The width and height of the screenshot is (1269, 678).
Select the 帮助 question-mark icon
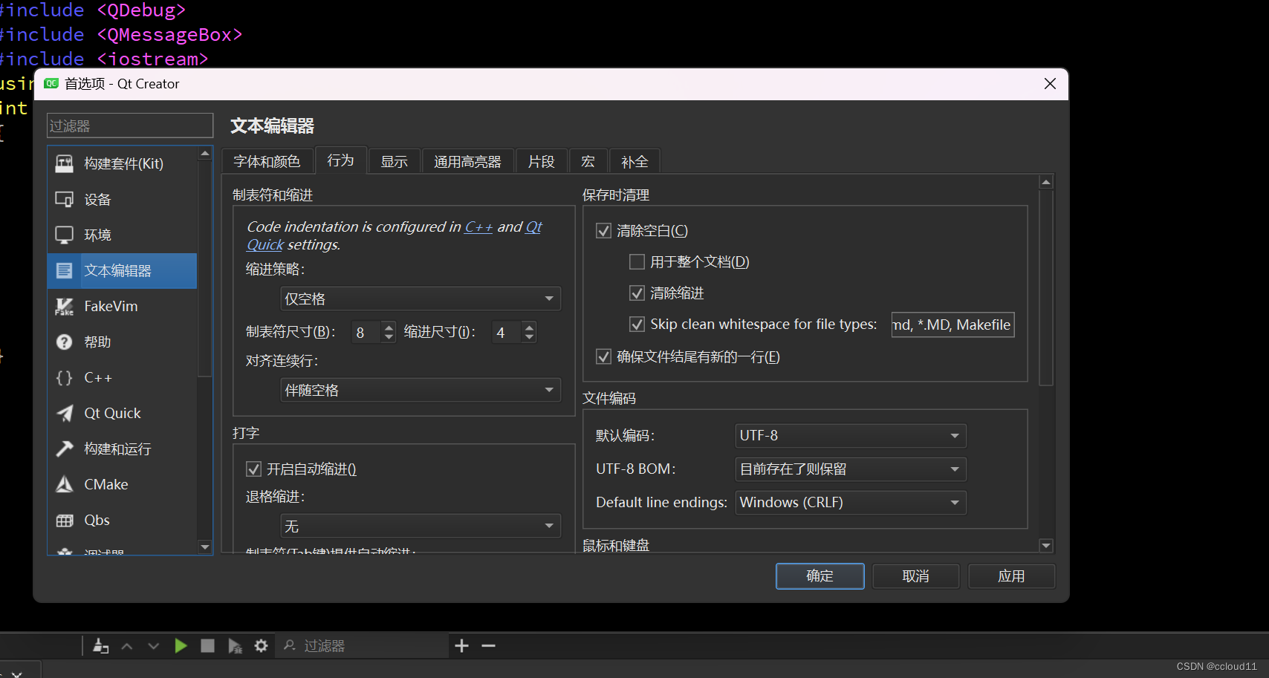[x=65, y=342]
